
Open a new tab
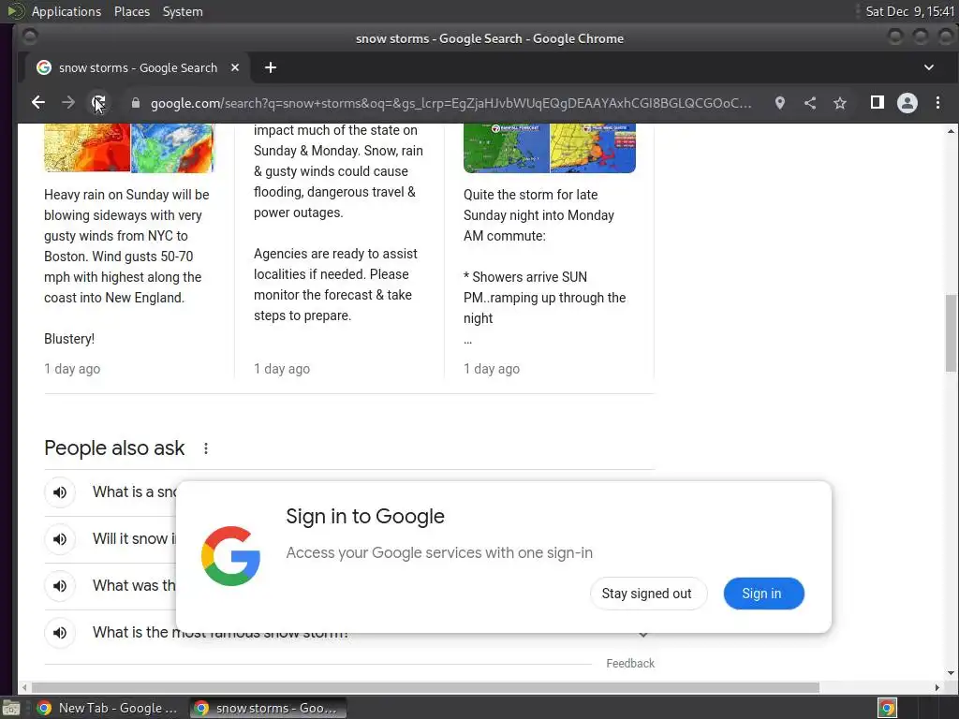tap(271, 67)
